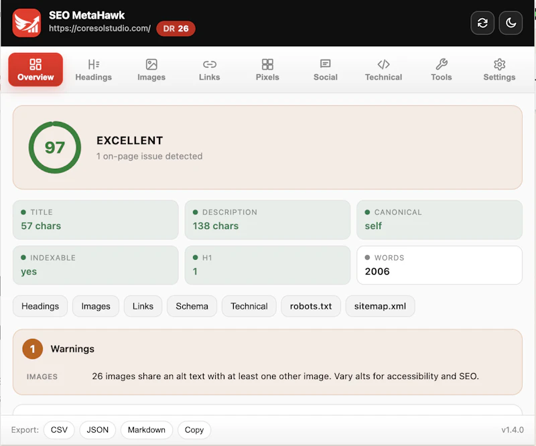Toggle dark mode with the moon icon
Viewport: 536px width, 446px height.
click(x=511, y=23)
